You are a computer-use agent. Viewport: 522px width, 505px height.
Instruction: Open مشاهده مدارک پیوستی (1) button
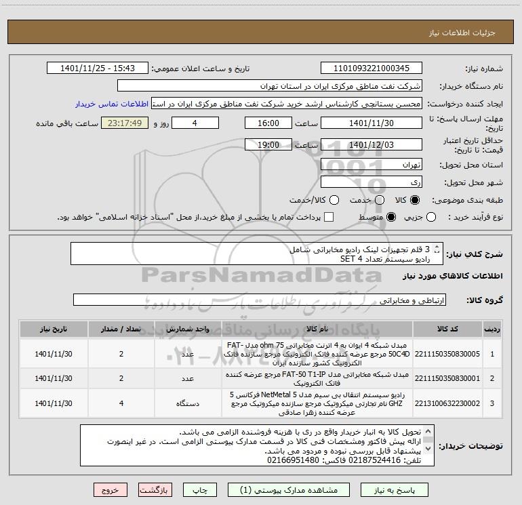tap(289, 490)
